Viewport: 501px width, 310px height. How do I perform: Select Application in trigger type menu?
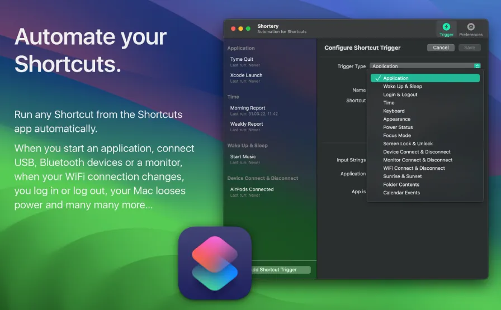[x=425, y=78]
